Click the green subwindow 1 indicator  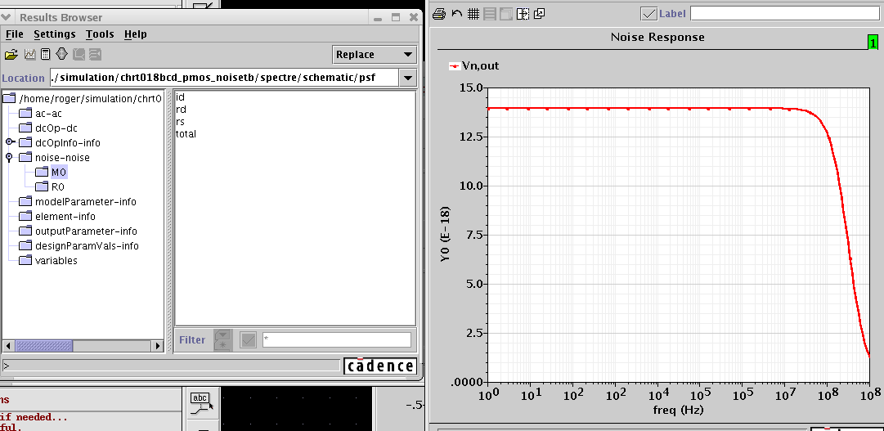coord(873,42)
